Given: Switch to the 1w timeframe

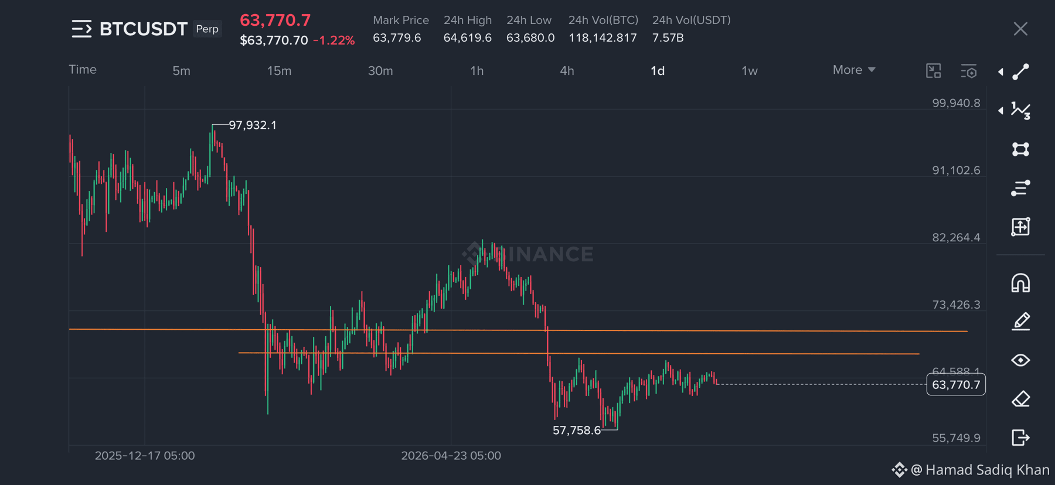Looking at the screenshot, I should coord(750,71).
